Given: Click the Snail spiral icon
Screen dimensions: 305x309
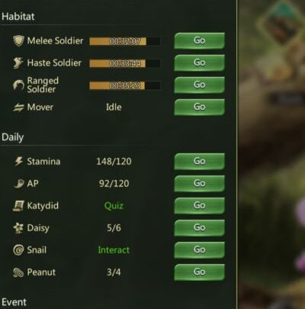Looking at the screenshot, I should coord(18,250).
